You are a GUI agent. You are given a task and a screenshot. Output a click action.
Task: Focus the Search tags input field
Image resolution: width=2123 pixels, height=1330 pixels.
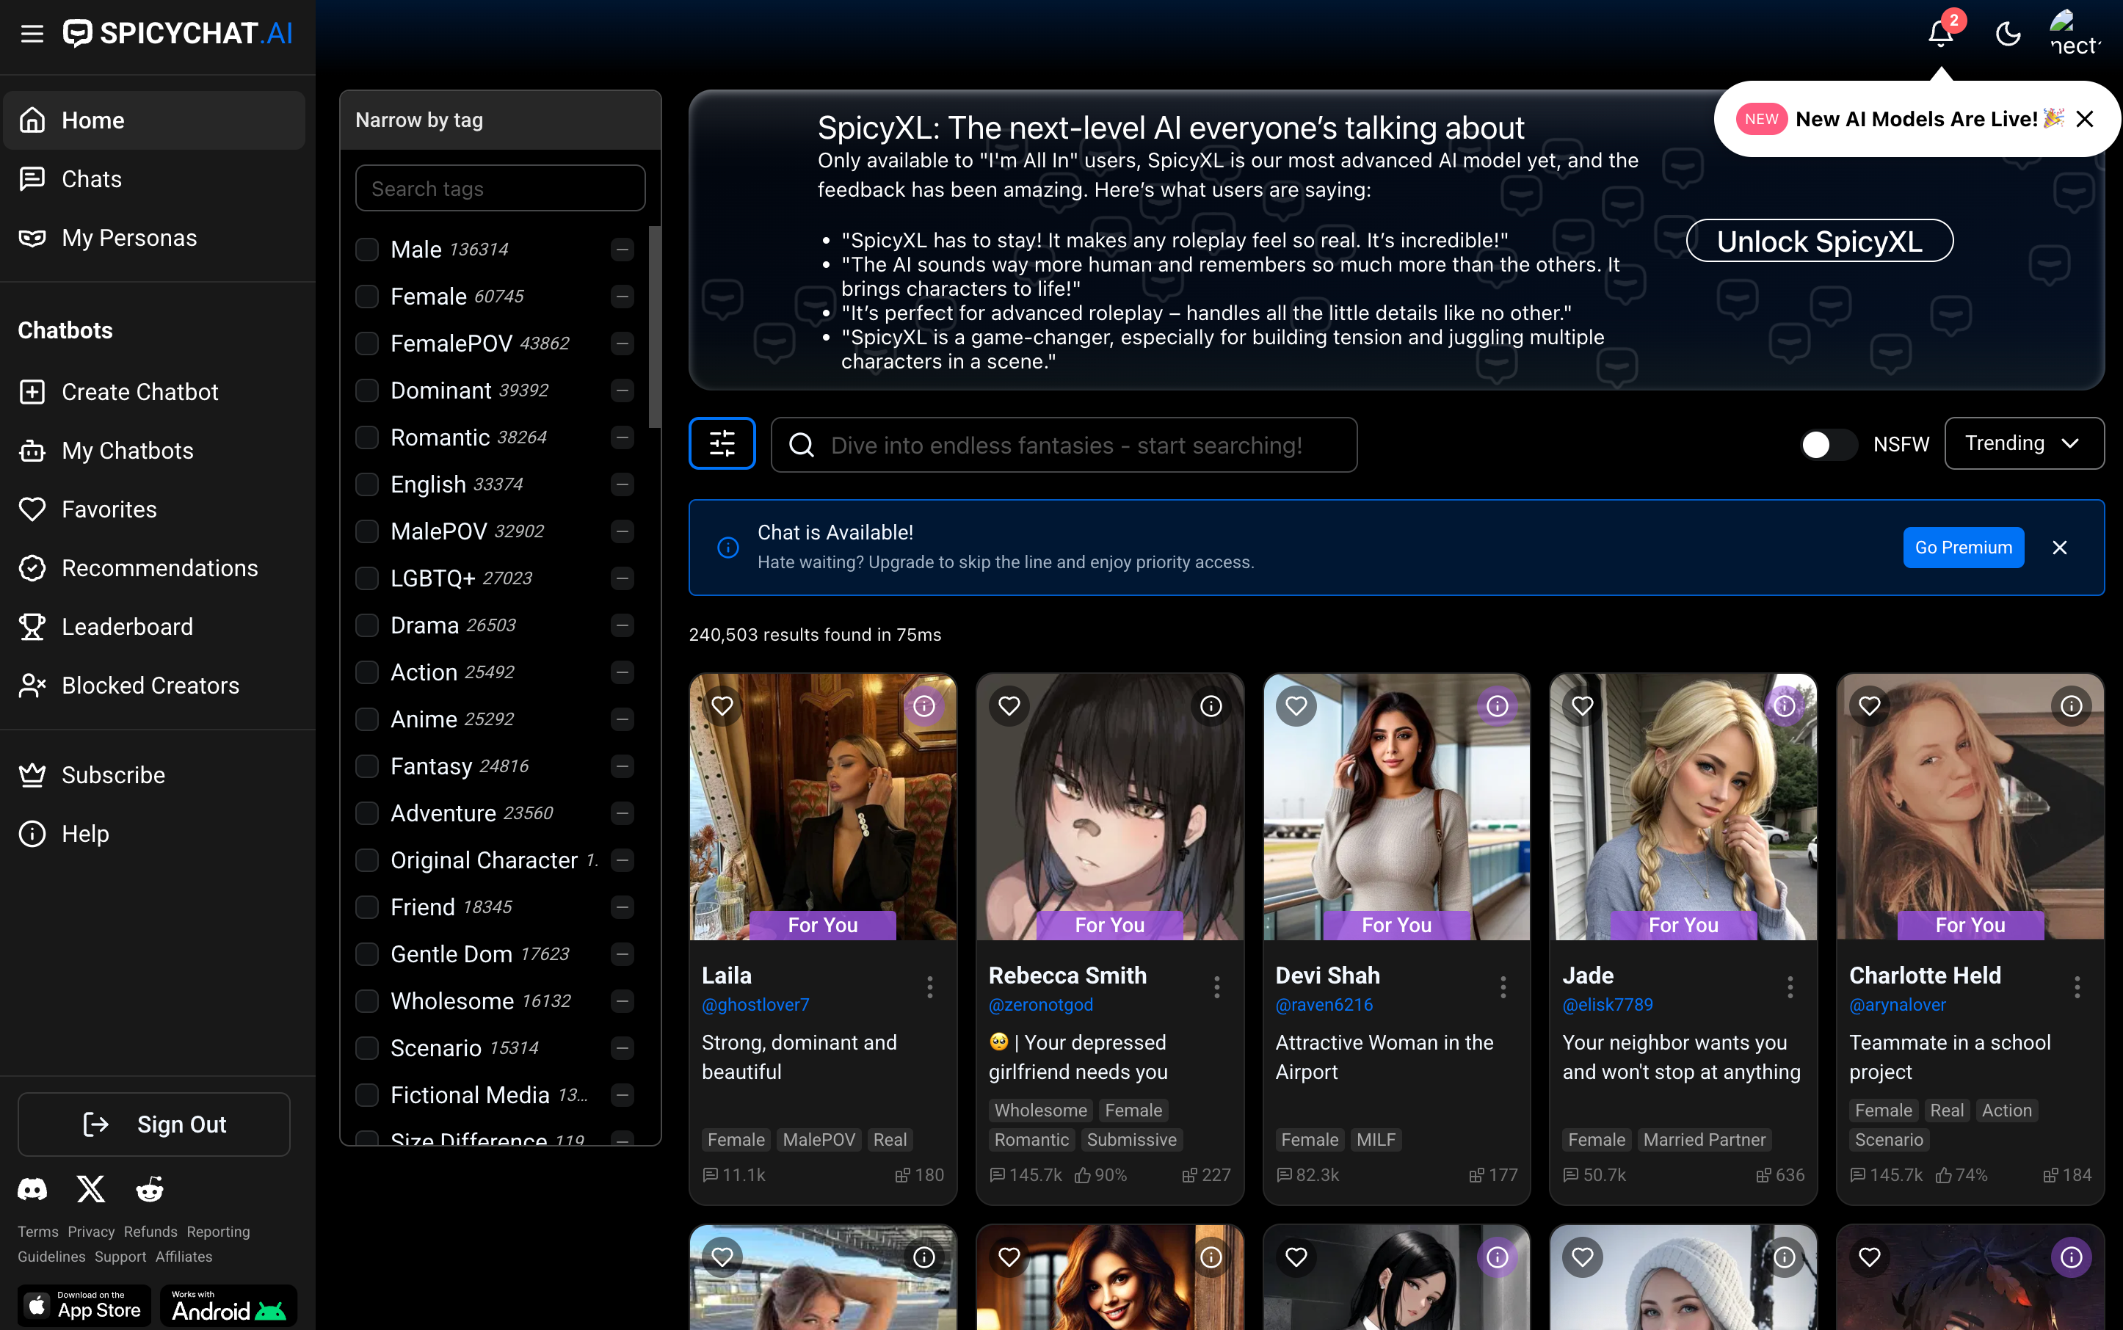500,188
